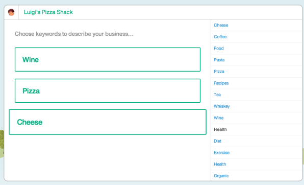Click the highlighted Cheese keyword box
The width and height of the screenshot is (304, 185).
(108, 122)
